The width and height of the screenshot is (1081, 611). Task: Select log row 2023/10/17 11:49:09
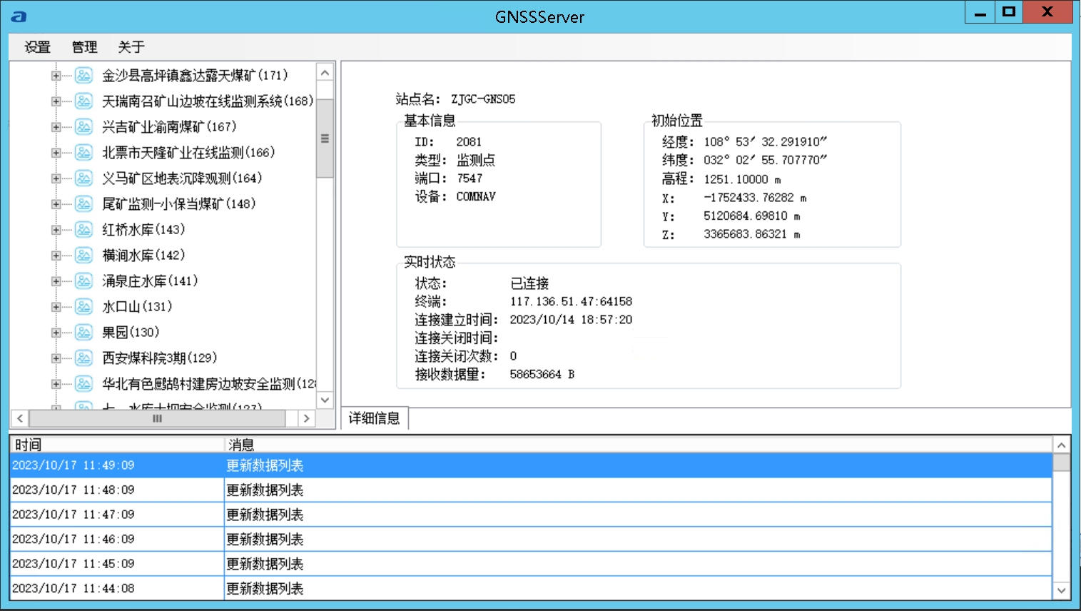(x=532, y=465)
